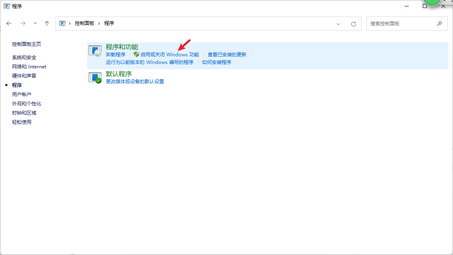Expand the chevron before 控制面板 in the address bar
Image resolution: width=453 pixels, height=255 pixels.
tap(70, 23)
